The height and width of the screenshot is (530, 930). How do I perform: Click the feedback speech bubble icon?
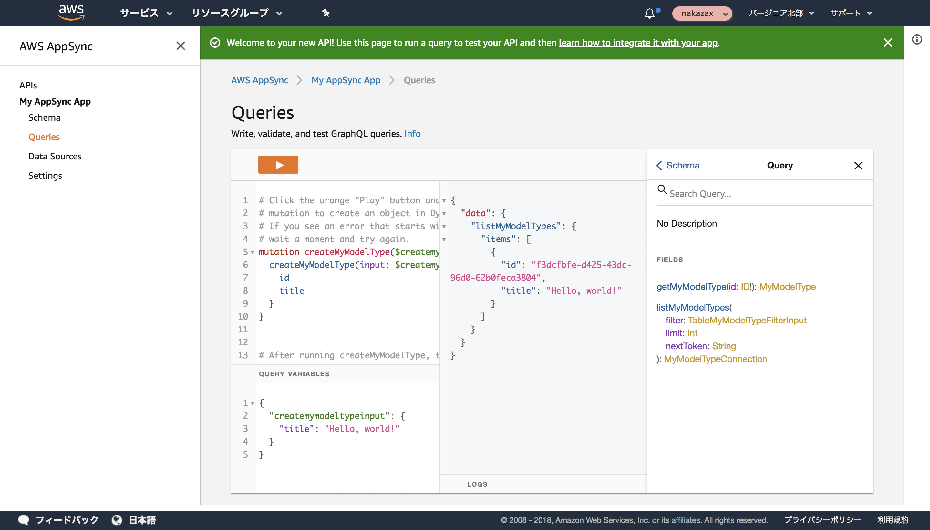pos(24,520)
